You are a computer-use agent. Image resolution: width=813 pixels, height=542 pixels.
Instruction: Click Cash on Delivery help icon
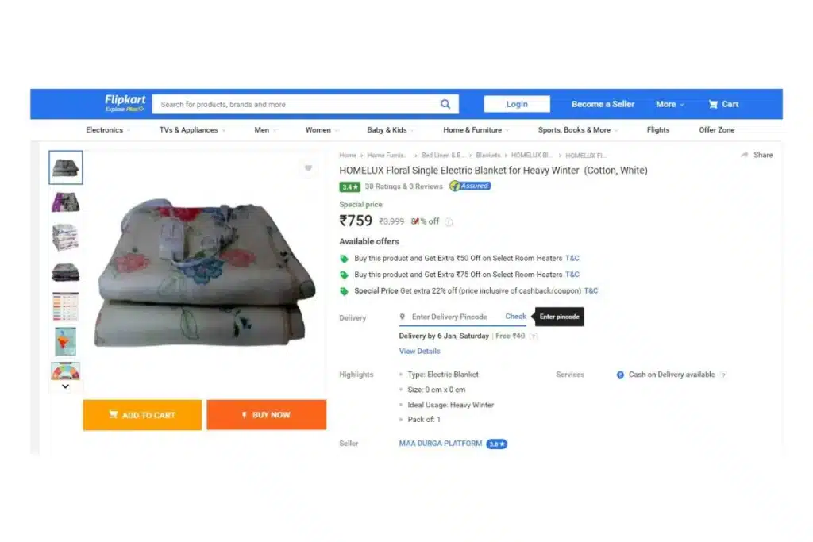[723, 375]
